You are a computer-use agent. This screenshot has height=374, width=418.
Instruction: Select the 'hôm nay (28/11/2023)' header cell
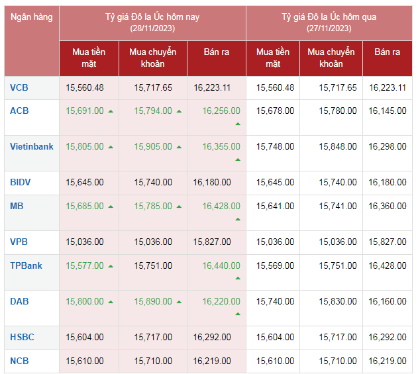[152, 23]
